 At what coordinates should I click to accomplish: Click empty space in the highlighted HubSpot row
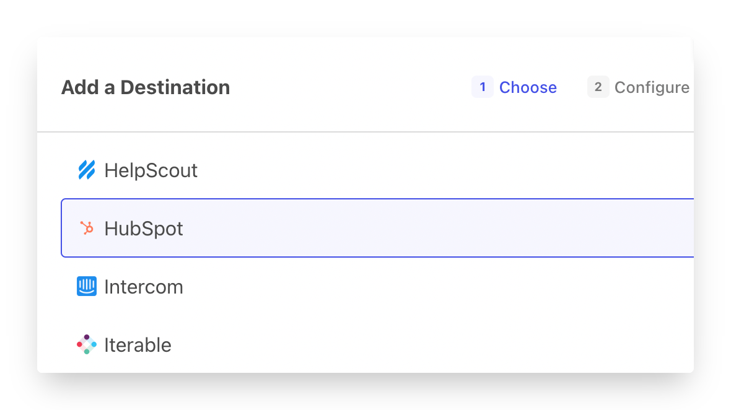(434, 229)
